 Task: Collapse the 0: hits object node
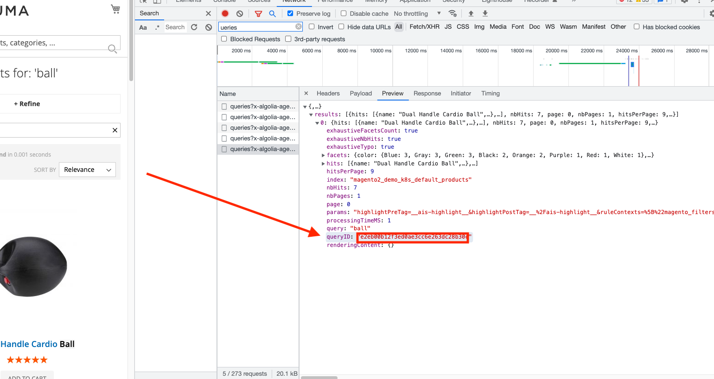click(317, 123)
